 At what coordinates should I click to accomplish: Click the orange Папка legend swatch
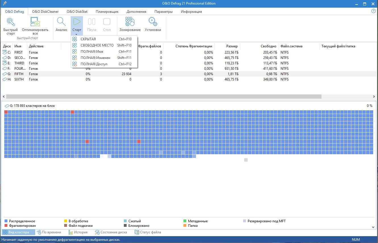coord(185,226)
